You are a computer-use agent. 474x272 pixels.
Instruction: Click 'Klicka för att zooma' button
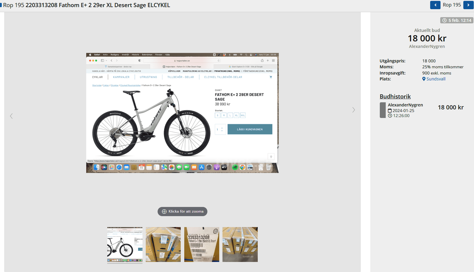pos(182,211)
